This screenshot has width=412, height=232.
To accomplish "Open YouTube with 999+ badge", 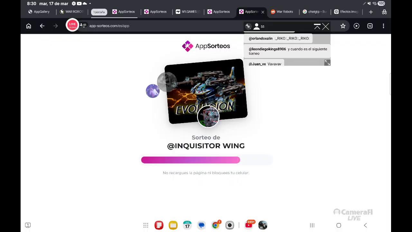I will 249,225.
